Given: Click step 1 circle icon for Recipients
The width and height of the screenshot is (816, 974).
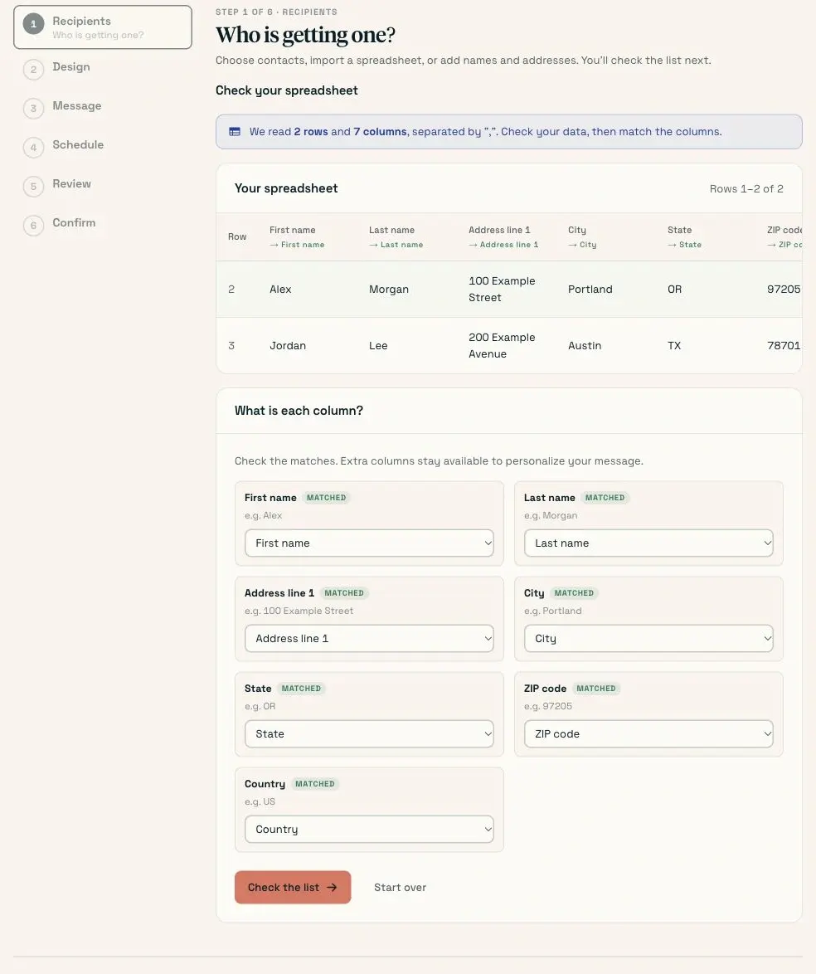Looking at the screenshot, I should click(33, 24).
